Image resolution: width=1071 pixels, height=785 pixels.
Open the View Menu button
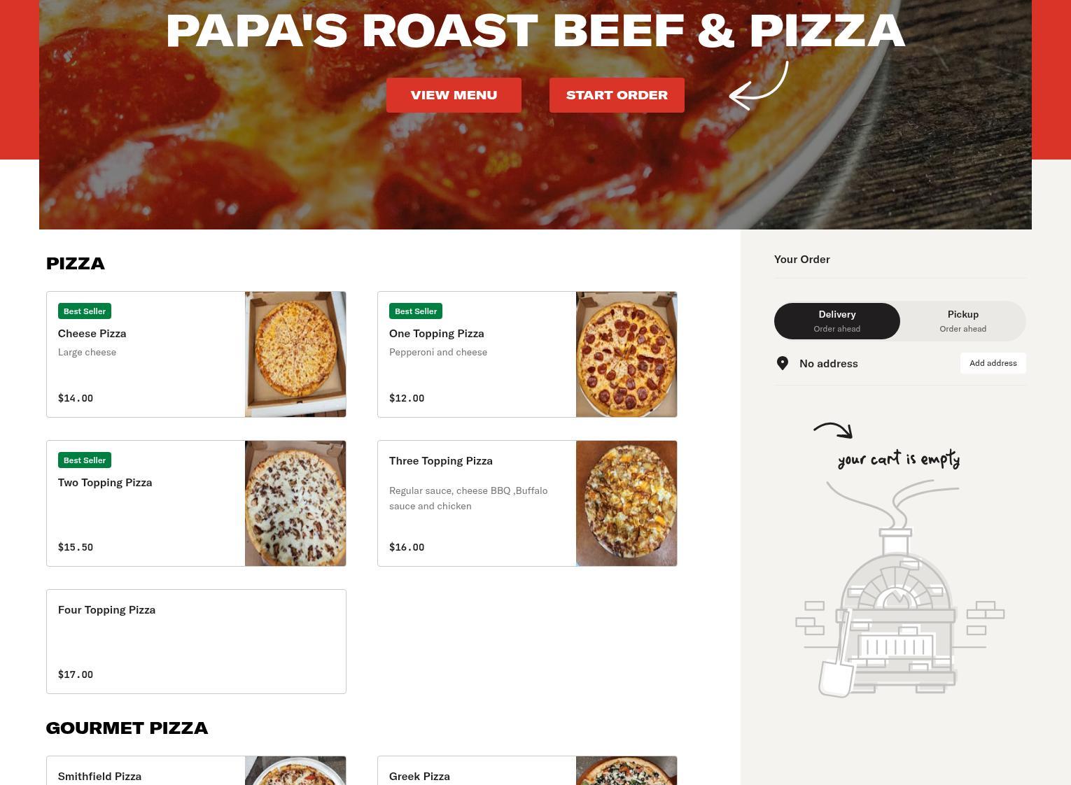click(454, 95)
